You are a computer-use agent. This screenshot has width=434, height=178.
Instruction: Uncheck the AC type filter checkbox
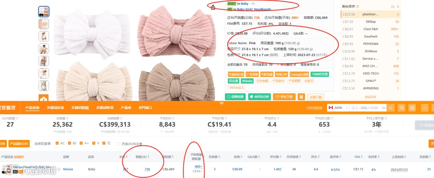click(57, 143)
